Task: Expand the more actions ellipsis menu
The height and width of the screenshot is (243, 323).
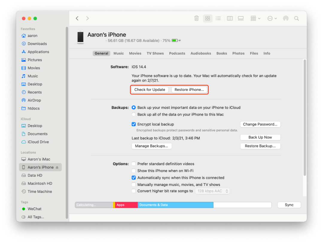Action: tap(271, 18)
